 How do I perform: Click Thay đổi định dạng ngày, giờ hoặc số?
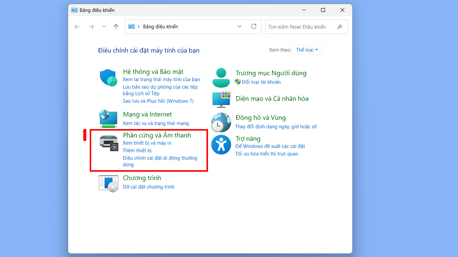[x=276, y=127]
